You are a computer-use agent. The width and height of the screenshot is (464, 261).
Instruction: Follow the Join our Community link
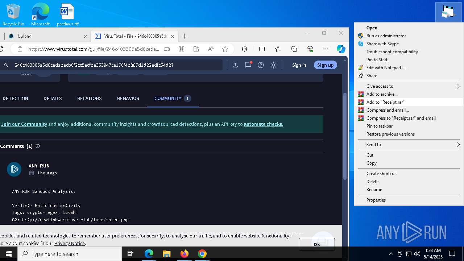[x=24, y=124]
